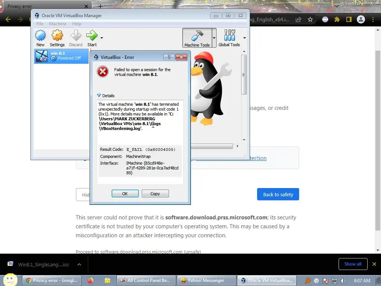Image resolution: width=381 pixels, height=286 pixels.
Task: Open Start button dropdown arrow
Action: [102, 38]
